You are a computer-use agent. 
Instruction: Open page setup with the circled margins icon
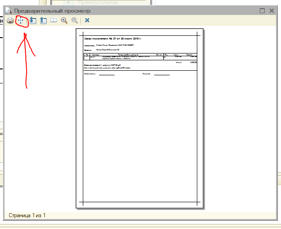[x=21, y=20]
